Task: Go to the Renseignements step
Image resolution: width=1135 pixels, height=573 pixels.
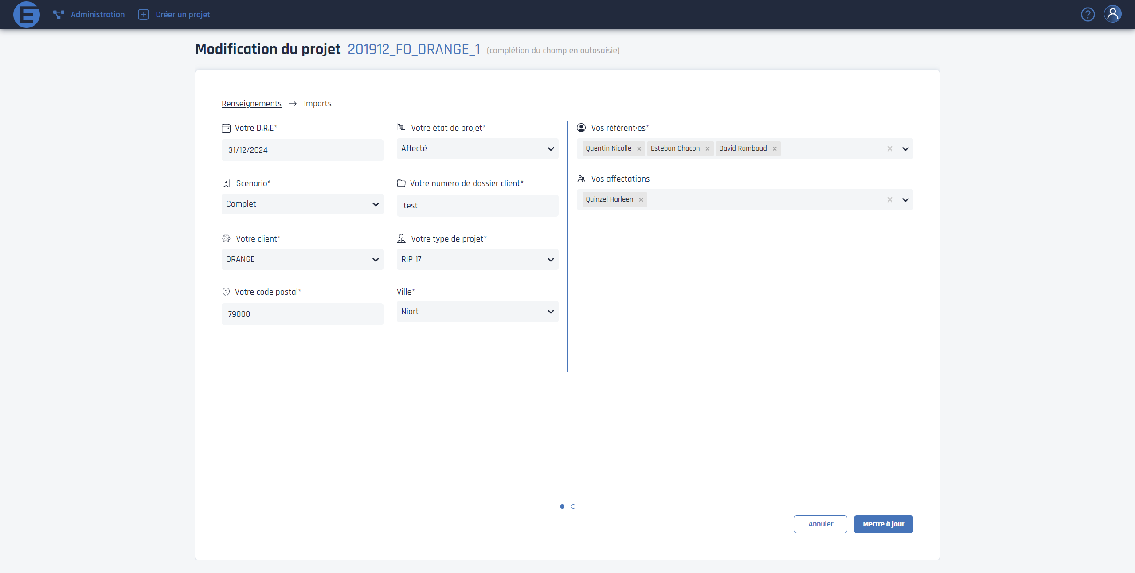Action: tap(251, 103)
